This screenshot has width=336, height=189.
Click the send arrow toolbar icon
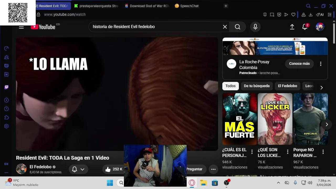(x=286, y=14)
